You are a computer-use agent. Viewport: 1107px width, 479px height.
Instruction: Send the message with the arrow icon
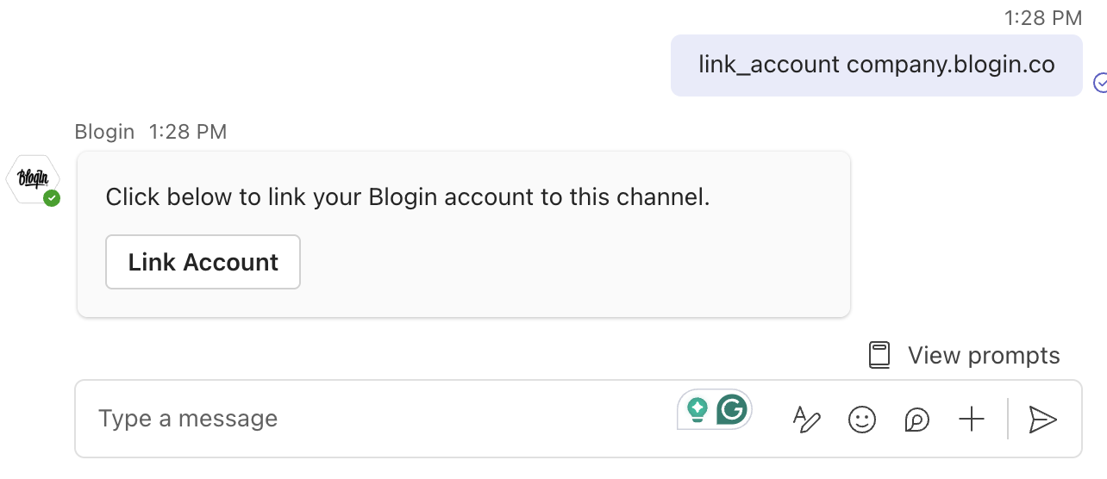pos(1042,420)
